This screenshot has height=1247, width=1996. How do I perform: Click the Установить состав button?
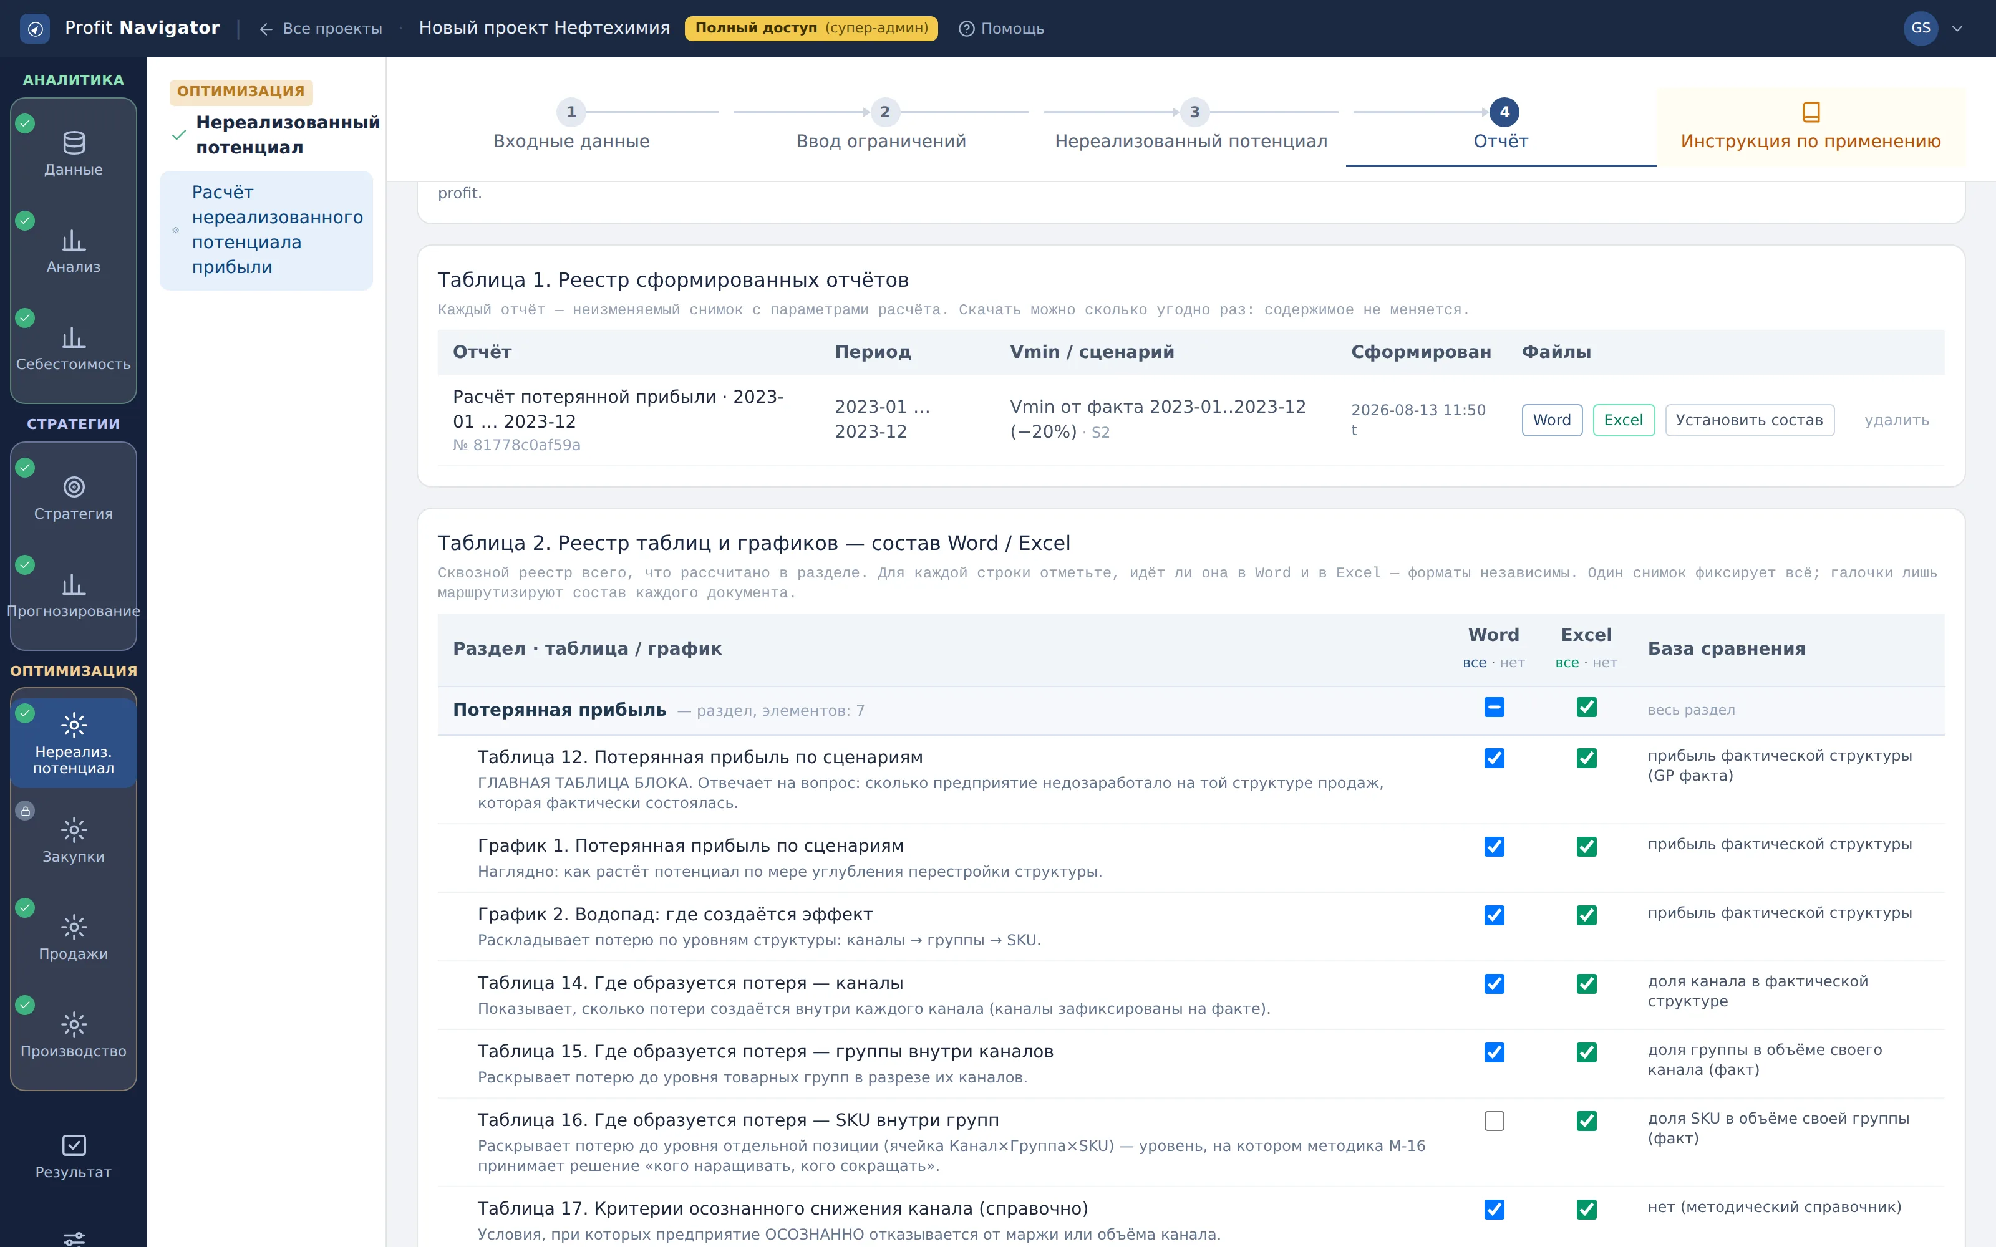[1750, 420]
